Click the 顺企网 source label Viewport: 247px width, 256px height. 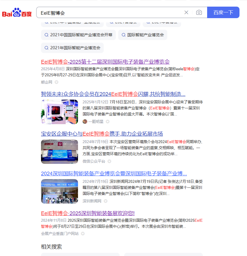tap(47, 82)
